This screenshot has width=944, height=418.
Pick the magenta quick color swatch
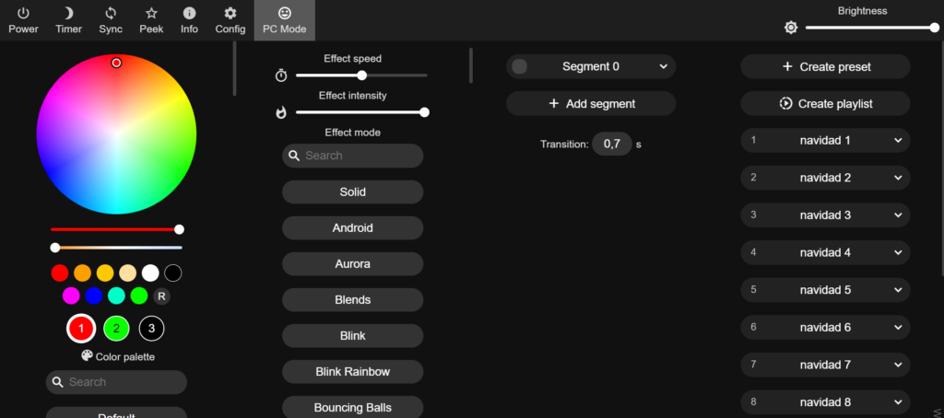(x=71, y=296)
